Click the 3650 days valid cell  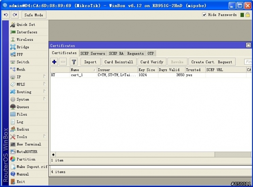coord(172,75)
